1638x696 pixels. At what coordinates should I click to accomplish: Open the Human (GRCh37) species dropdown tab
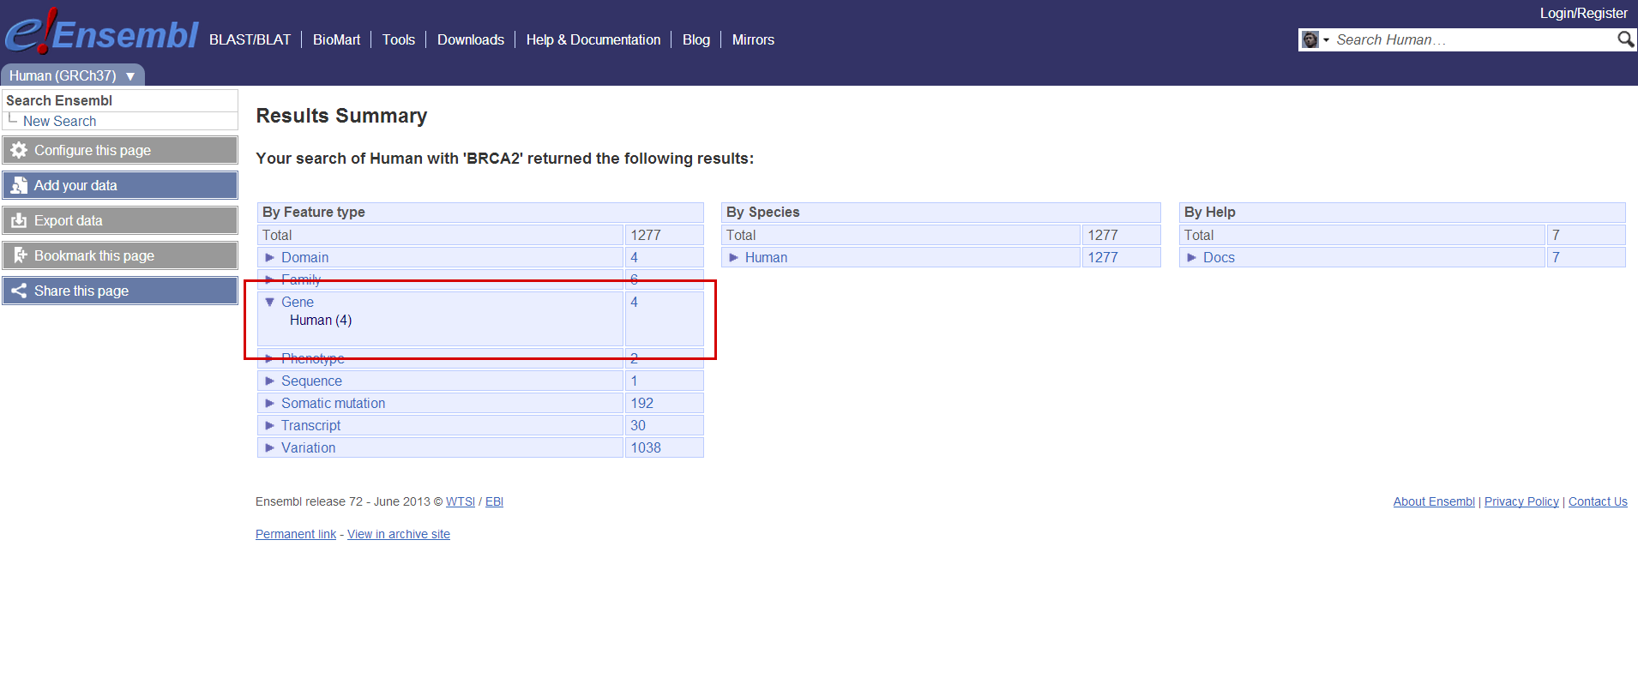(72, 75)
